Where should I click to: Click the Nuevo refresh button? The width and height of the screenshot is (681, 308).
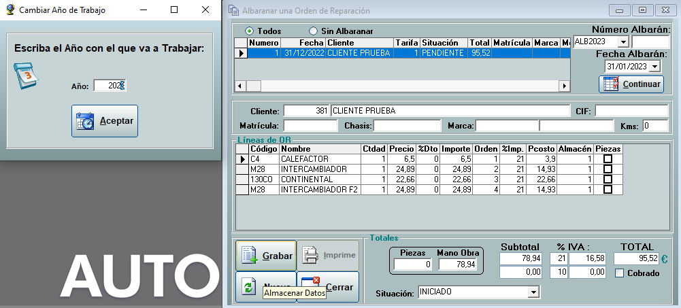point(266,287)
